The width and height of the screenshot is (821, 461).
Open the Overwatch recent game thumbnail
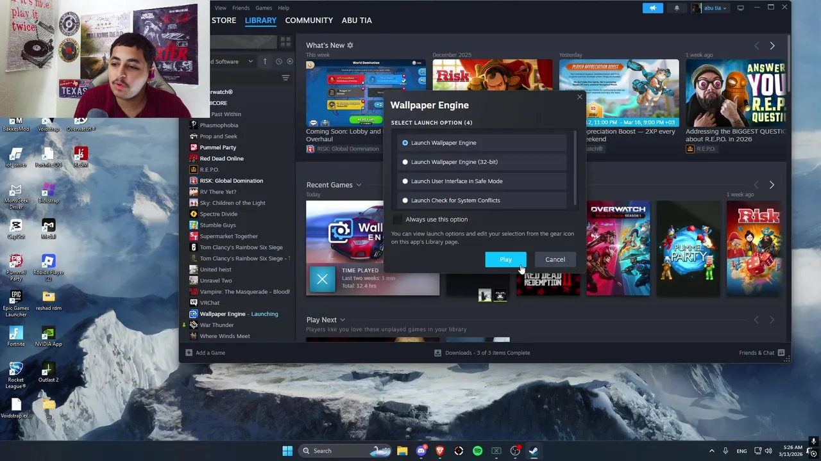click(x=618, y=248)
